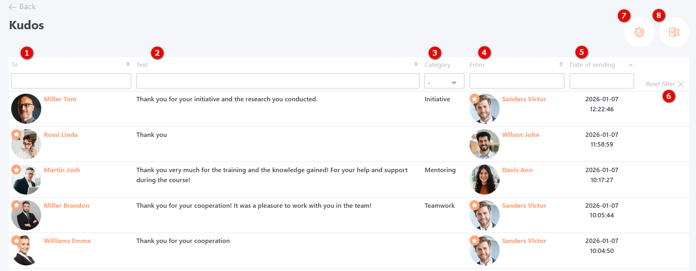Sort by the From column arrows

pyautogui.click(x=561, y=64)
